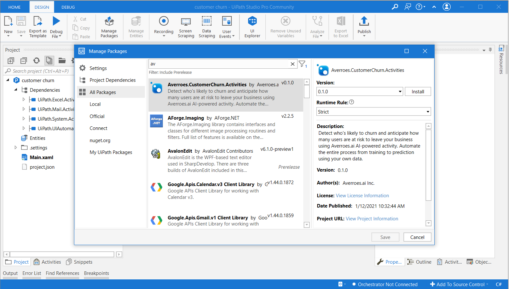This screenshot has width=509, height=289.
Task: Select AForge.Imaging package in list
Action: point(226,127)
